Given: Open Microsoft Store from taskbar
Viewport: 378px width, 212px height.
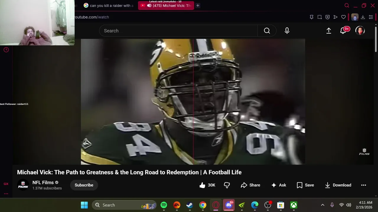Looking at the screenshot, I should 281,205.
